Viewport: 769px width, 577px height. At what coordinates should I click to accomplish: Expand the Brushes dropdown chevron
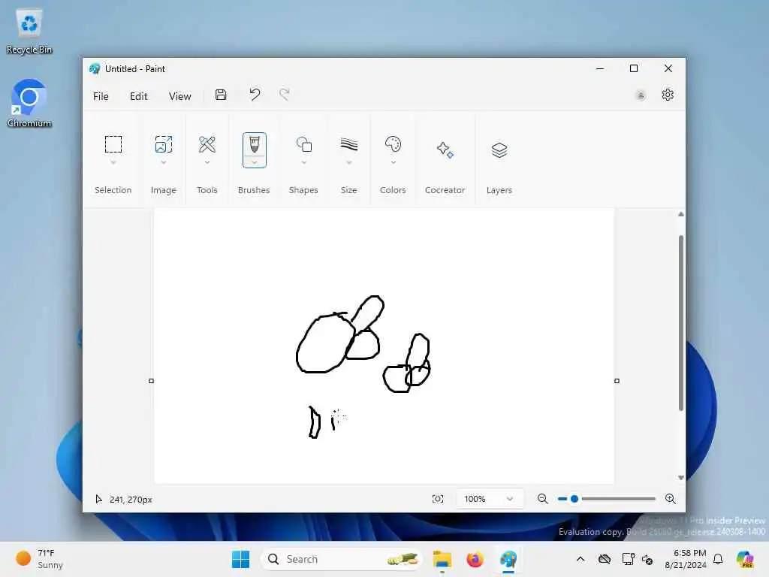point(255,162)
